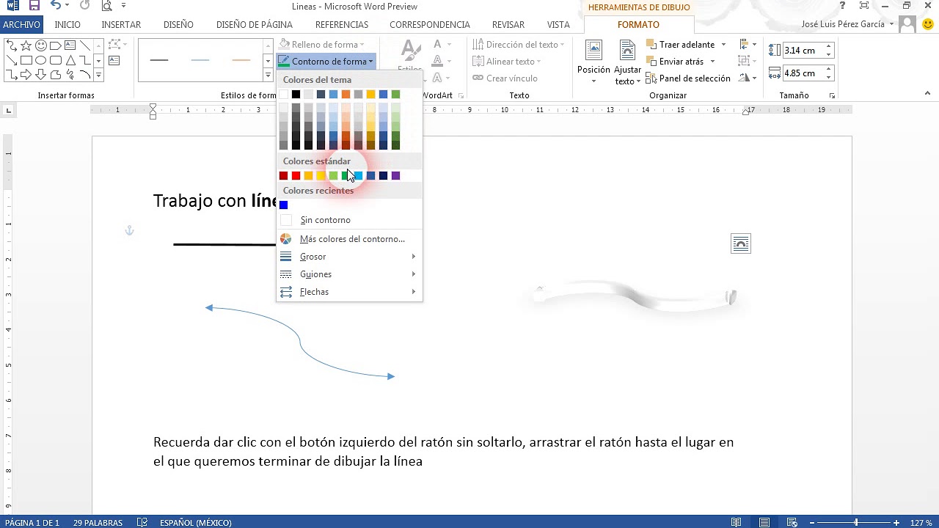Image resolution: width=939 pixels, height=528 pixels.
Task: Pick the orange theme color swatch
Action: pyautogui.click(x=346, y=94)
